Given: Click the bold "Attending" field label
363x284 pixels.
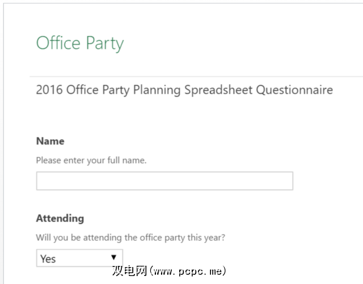Looking at the screenshot, I should point(60,218).
